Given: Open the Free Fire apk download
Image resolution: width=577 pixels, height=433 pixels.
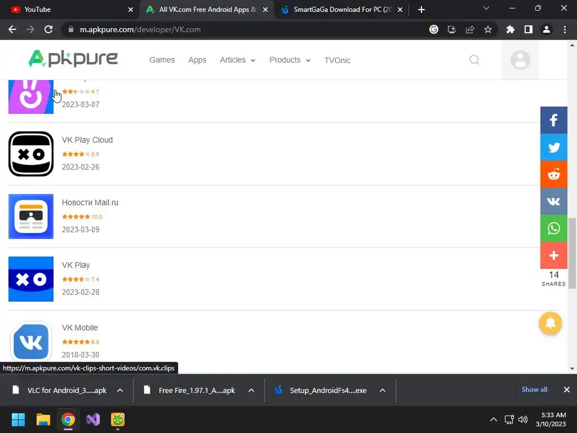Looking at the screenshot, I should click(192, 390).
